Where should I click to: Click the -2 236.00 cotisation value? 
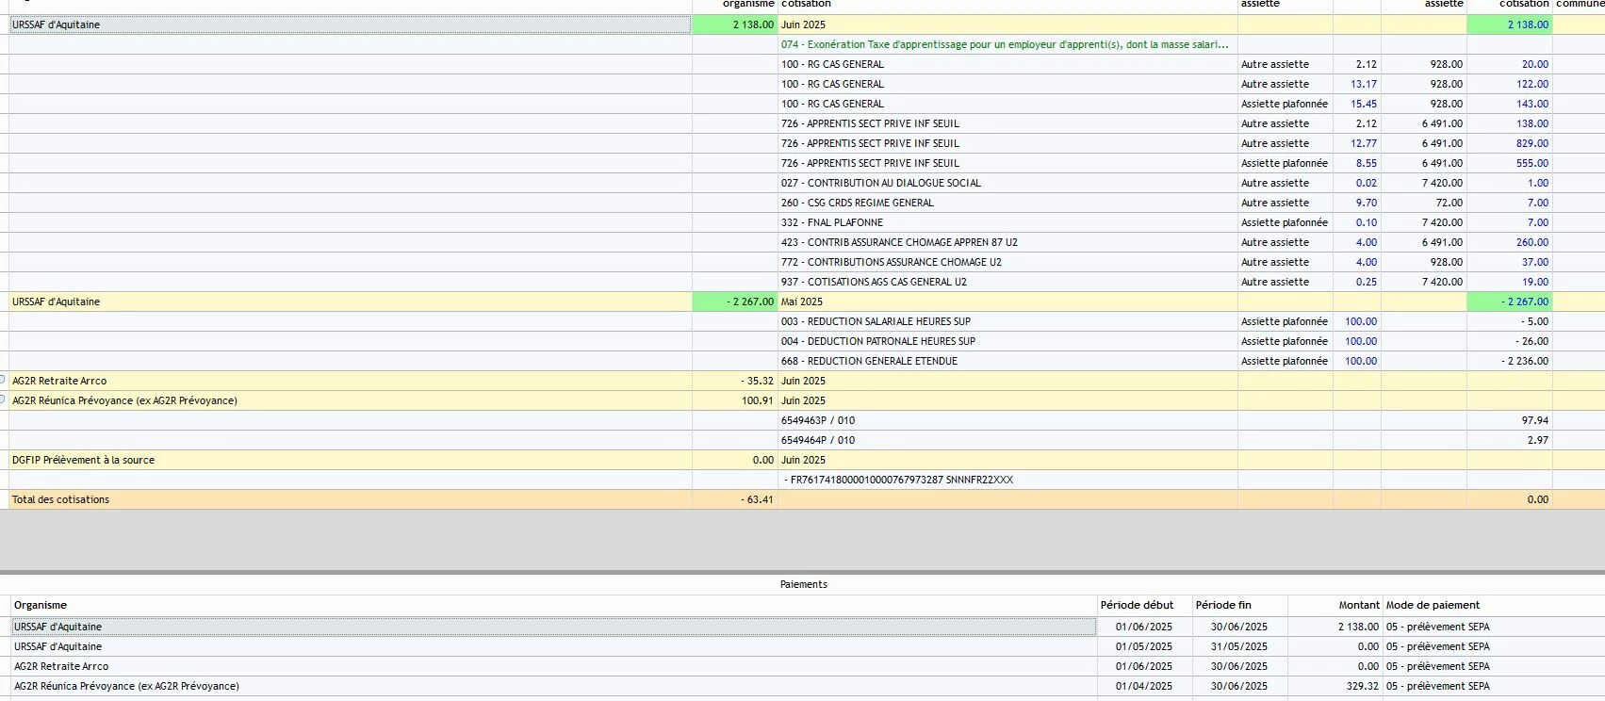(1525, 361)
